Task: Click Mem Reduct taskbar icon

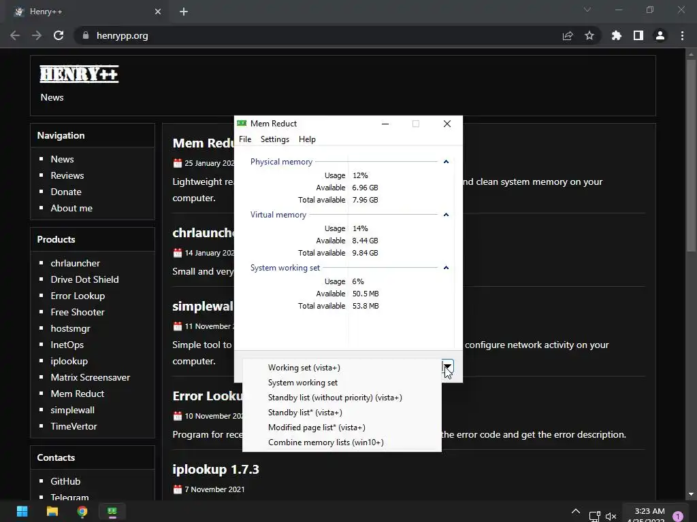Action: pos(112,512)
